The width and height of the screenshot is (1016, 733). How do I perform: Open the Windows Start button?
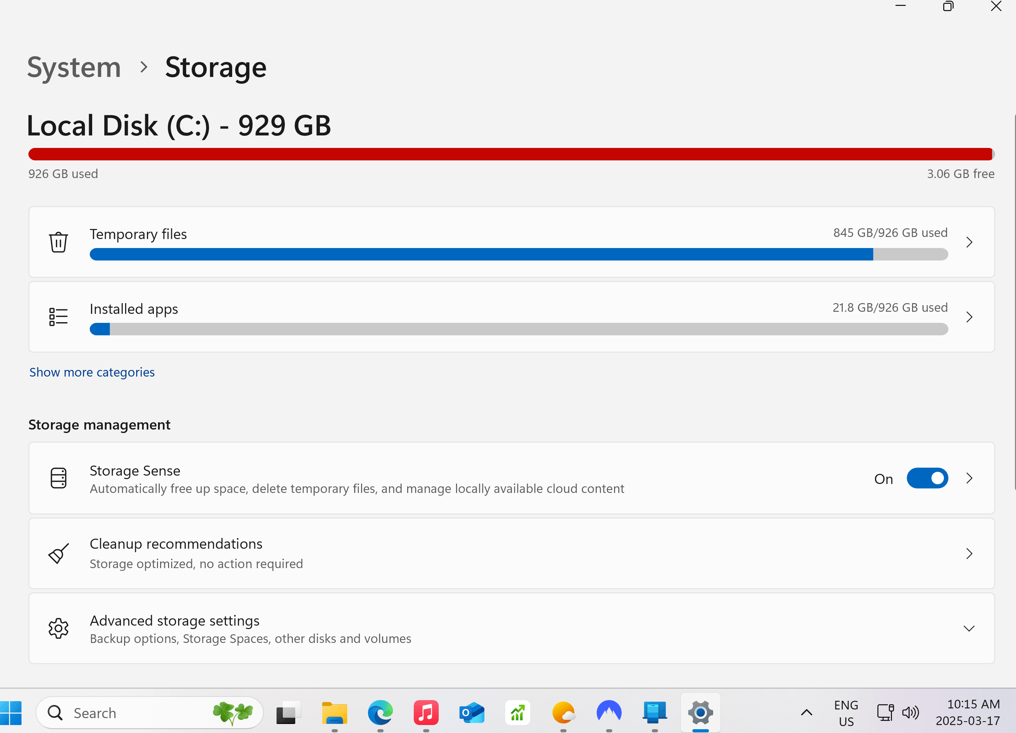tap(11, 713)
